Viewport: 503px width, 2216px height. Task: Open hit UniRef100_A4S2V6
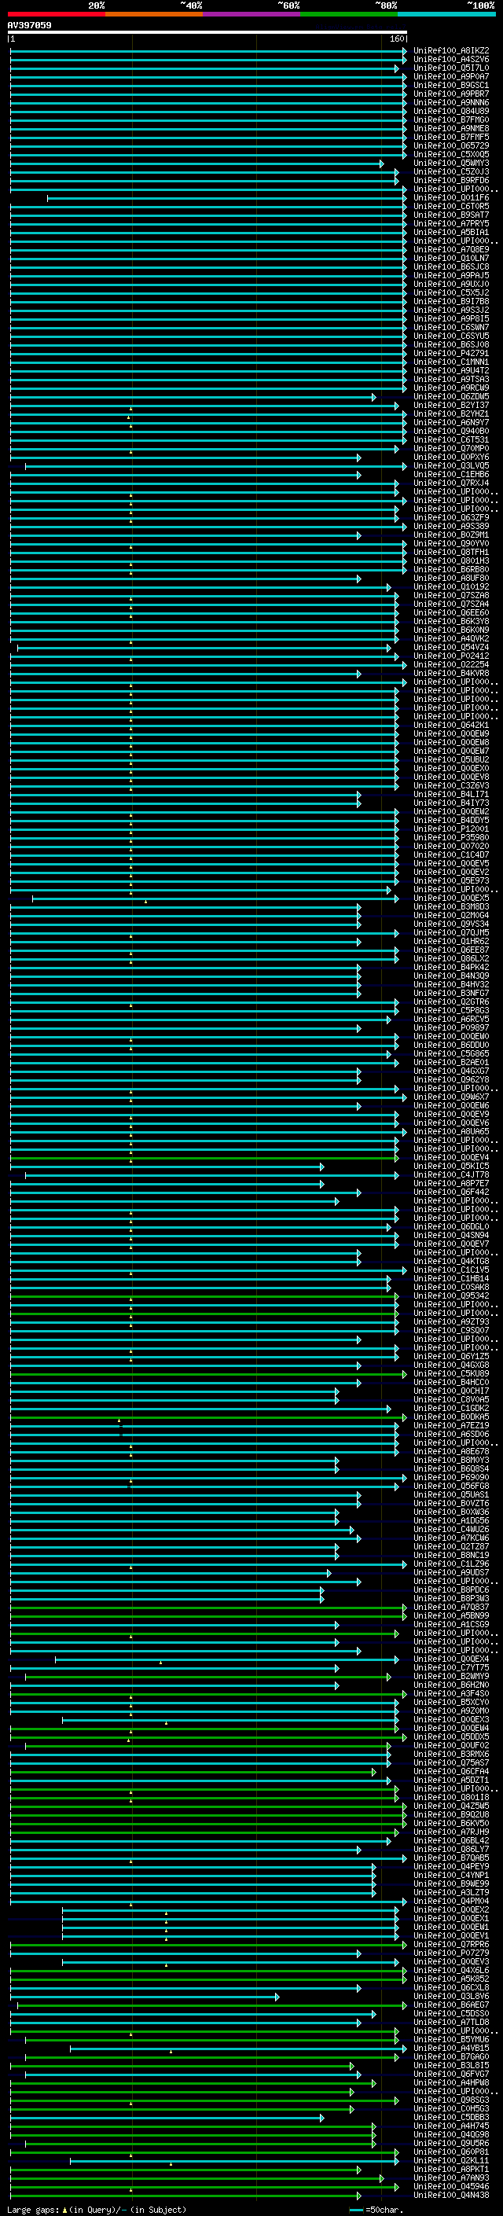pyautogui.click(x=451, y=60)
